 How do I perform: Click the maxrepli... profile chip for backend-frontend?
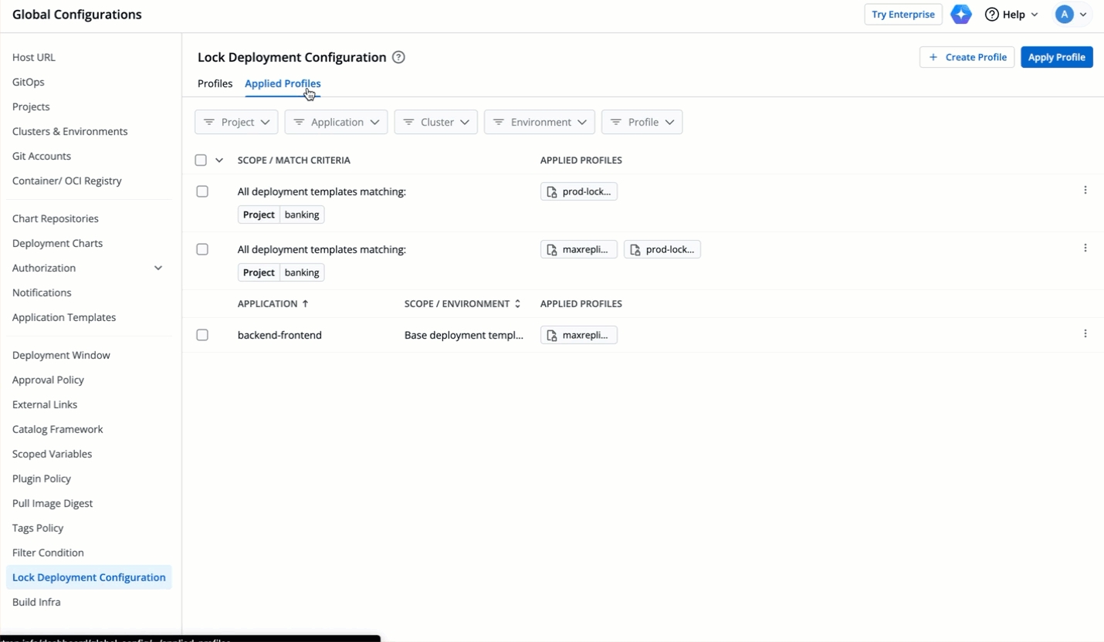click(x=579, y=335)
